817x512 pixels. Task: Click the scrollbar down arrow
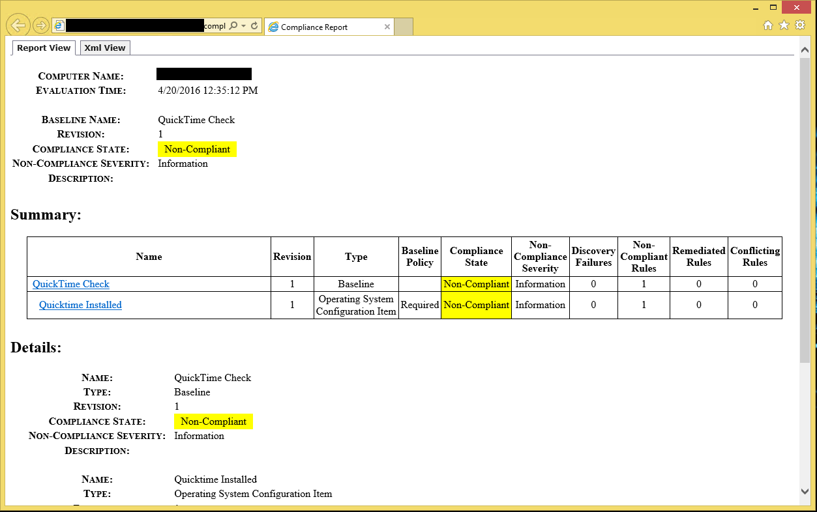[805, 492]
